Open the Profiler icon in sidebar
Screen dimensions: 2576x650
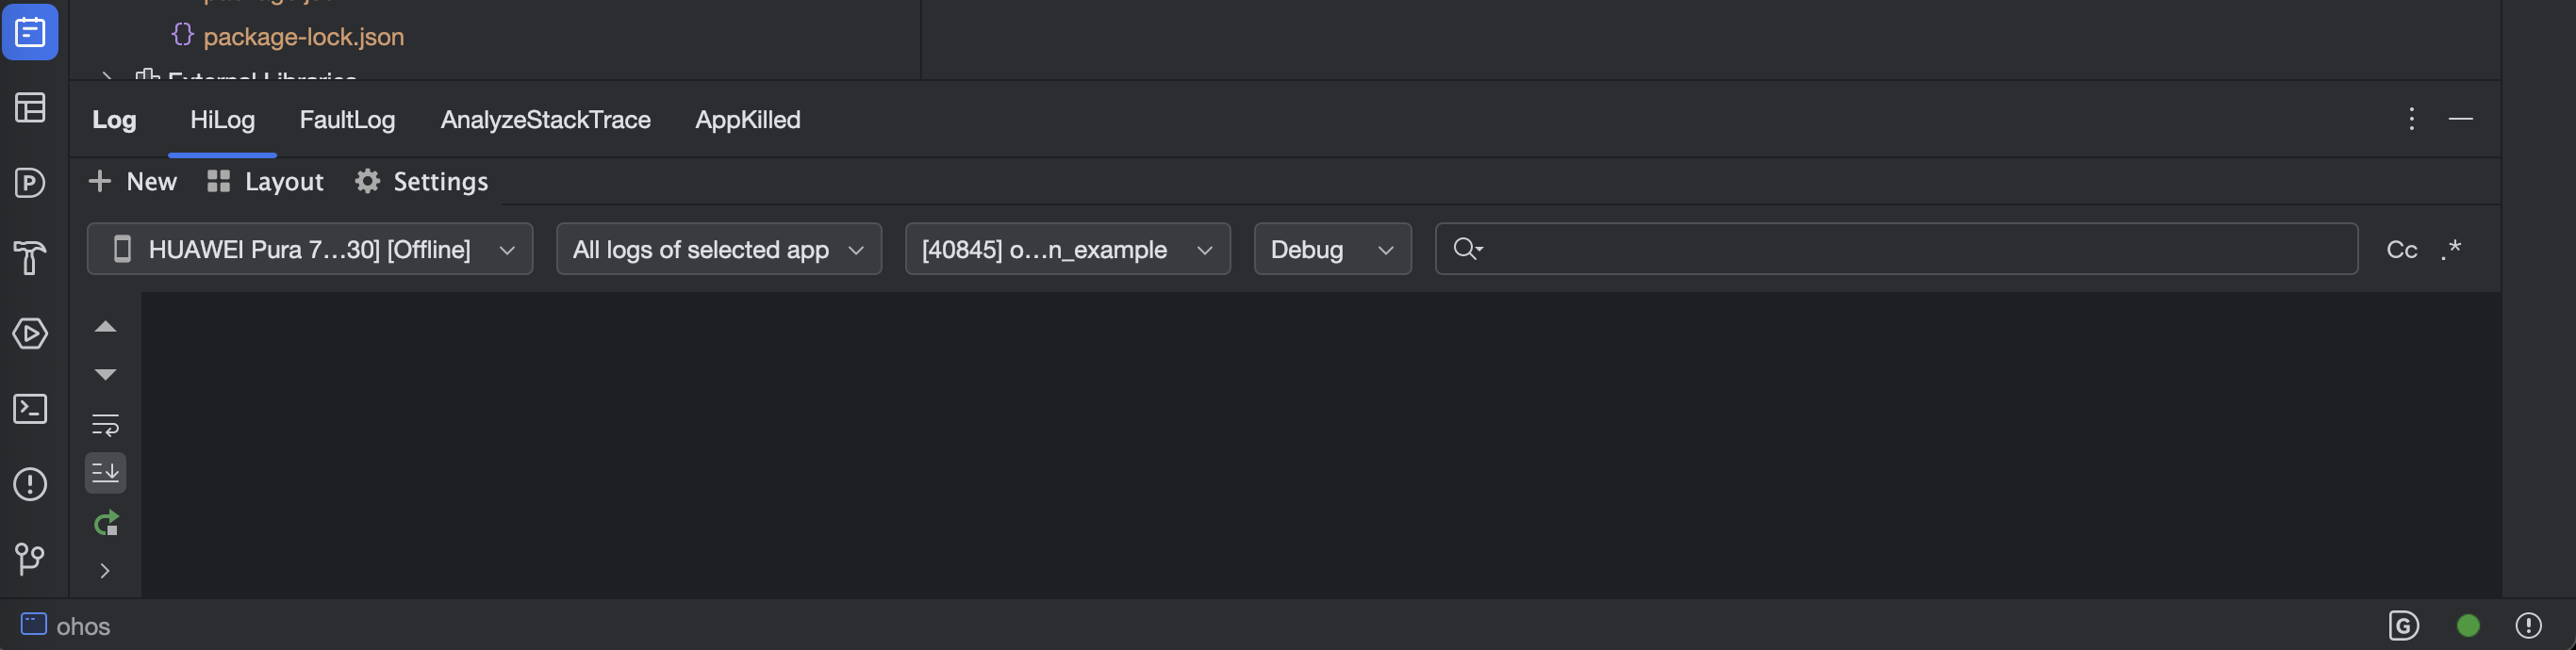point(30,183)
